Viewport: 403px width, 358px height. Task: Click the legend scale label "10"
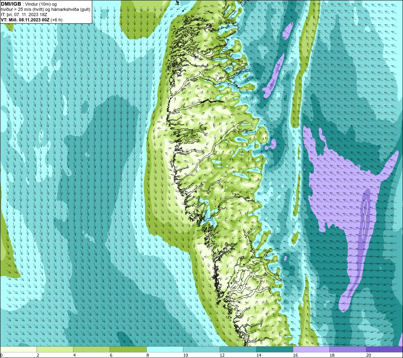coord(185,355)
